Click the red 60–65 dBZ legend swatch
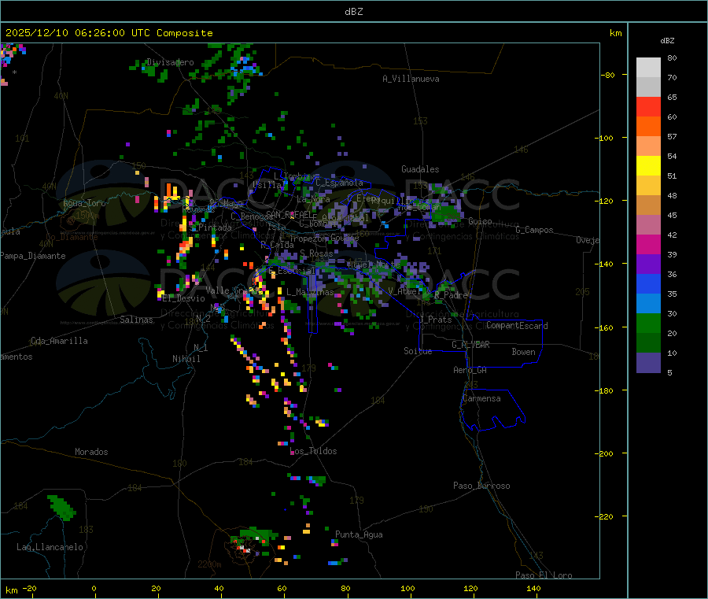This screenshot has width=708, height=599. click(x=648, y=106)
